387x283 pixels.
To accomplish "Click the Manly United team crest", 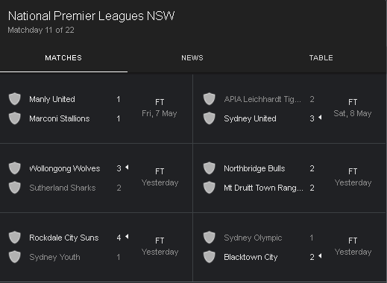I will [x=15, y=99].
